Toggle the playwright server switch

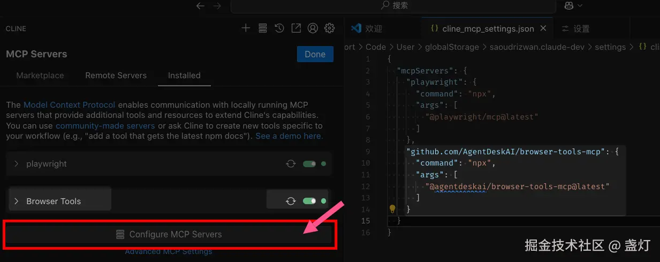click(x=309, y=164)
